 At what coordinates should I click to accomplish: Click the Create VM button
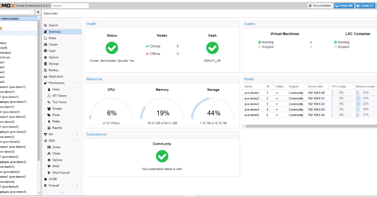point(344,5)
